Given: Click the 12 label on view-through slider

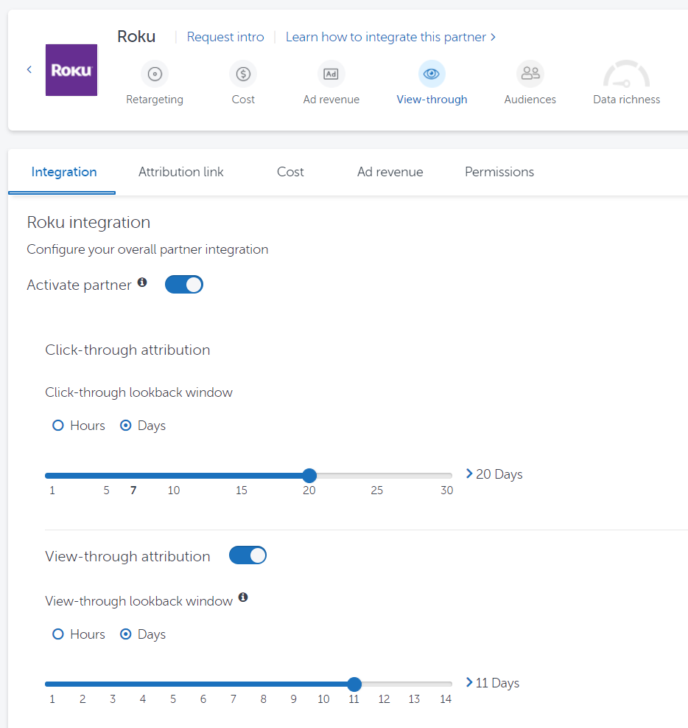Looking at the screenshot, I should 384,699.
